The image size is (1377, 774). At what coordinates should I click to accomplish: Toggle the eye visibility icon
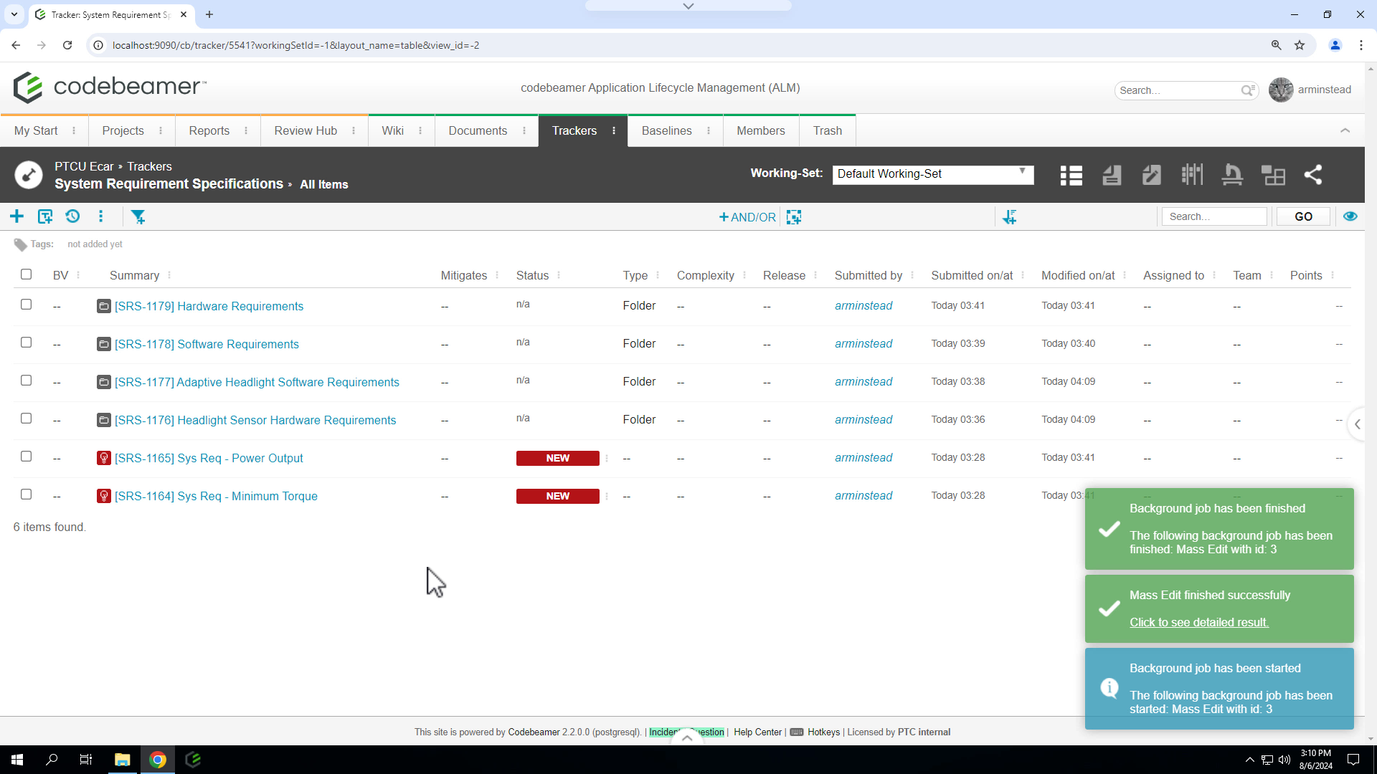tap(1350, 216)
